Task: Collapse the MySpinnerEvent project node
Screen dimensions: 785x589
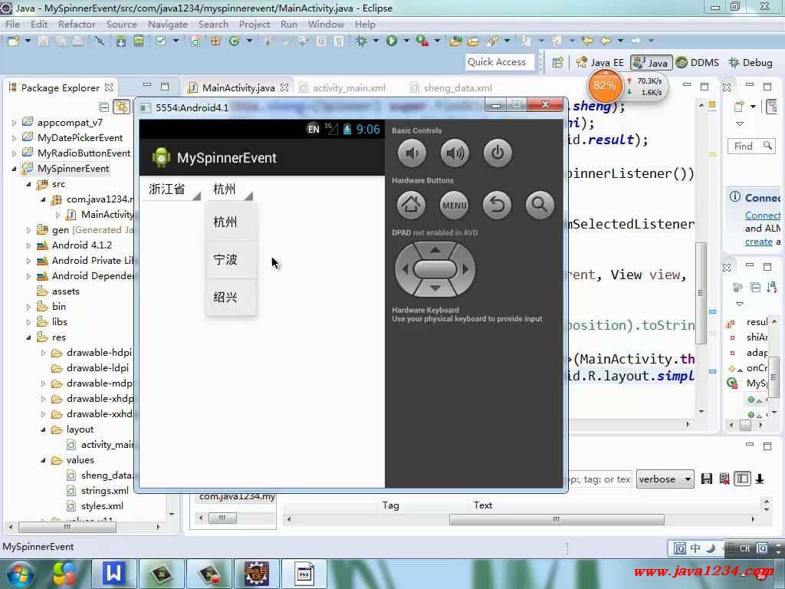Action: click(14, 169)
